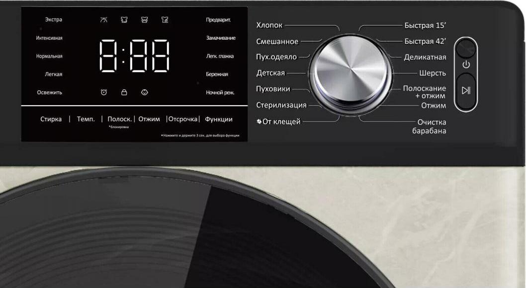526x288 pixels.
Task: Choose the Пуховики program label
Action: [273, 89]
